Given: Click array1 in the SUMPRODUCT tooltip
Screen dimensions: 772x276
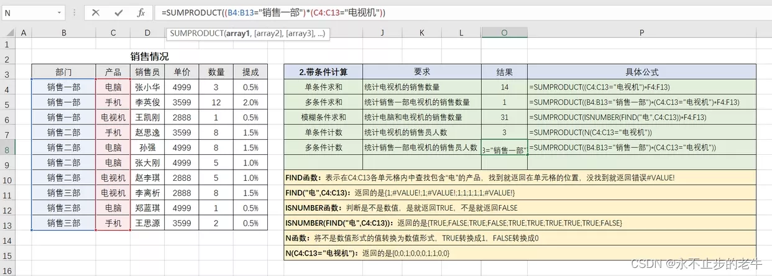Looking at the screenshot, I should coord(237,34).
